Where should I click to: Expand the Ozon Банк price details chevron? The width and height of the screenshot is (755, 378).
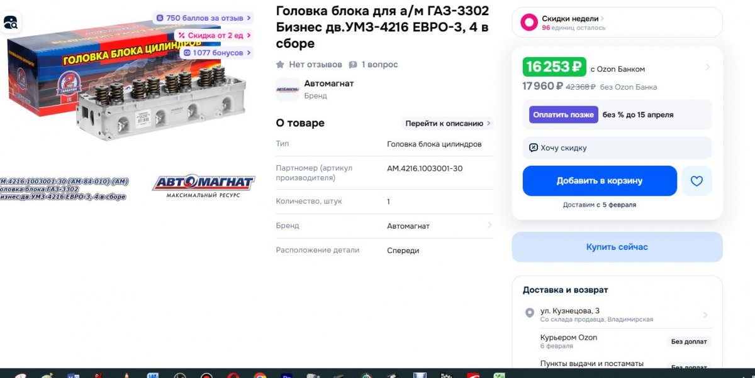pyautogui.click(x=707, y=67)
